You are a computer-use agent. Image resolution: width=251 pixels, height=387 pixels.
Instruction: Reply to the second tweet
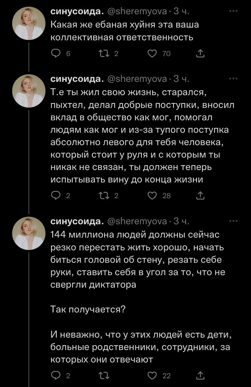pyautogui.click(x=56, y=196)
